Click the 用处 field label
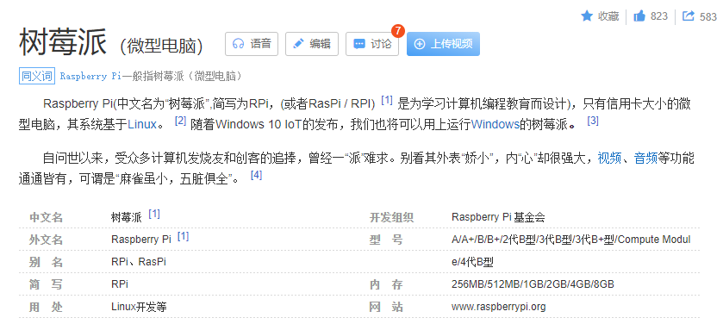The width and height of the screenshot is (723, 324). (x=47, y=307)
